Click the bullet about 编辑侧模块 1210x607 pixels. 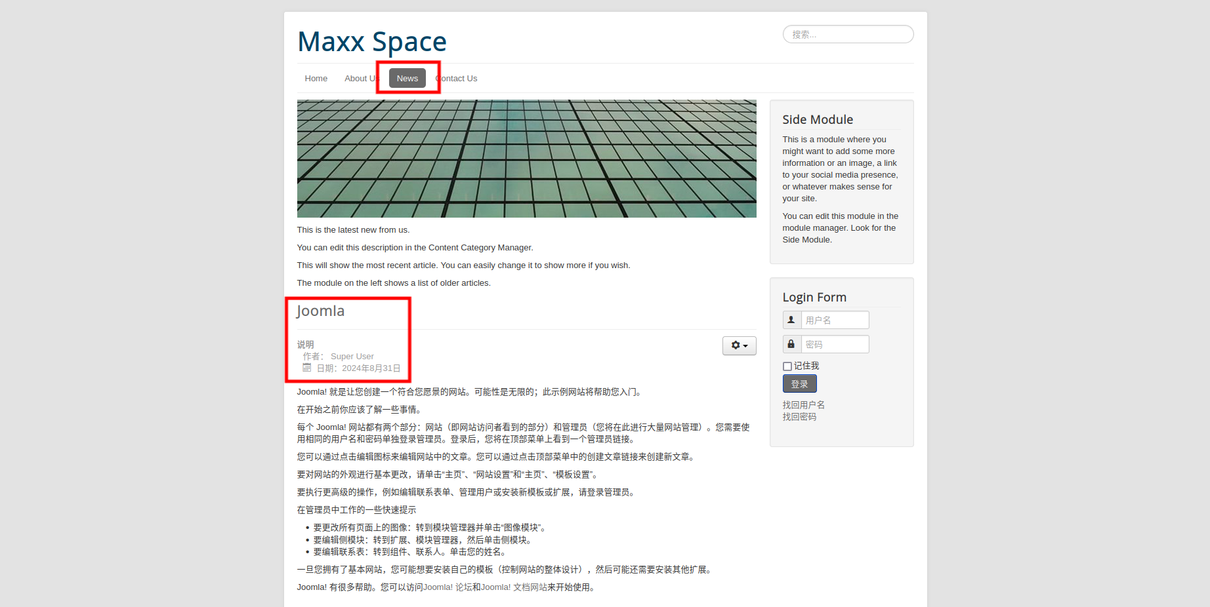pos(423,540)
